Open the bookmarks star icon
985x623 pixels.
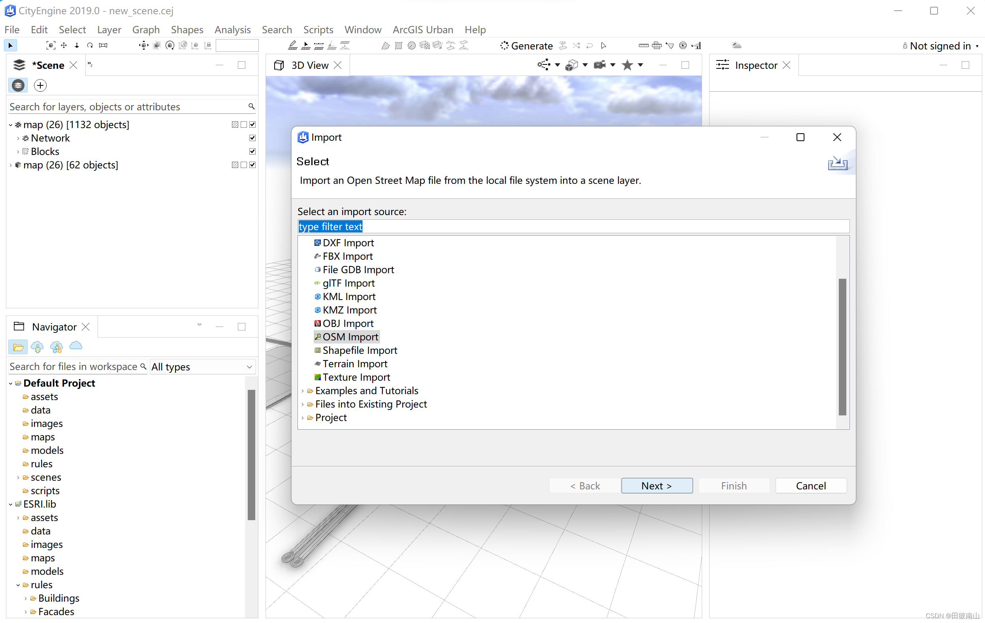[x=627, y=65]
